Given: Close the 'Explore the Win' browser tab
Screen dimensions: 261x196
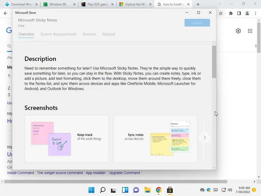Looking at the screenshot, I should click(x=150, y=4).
